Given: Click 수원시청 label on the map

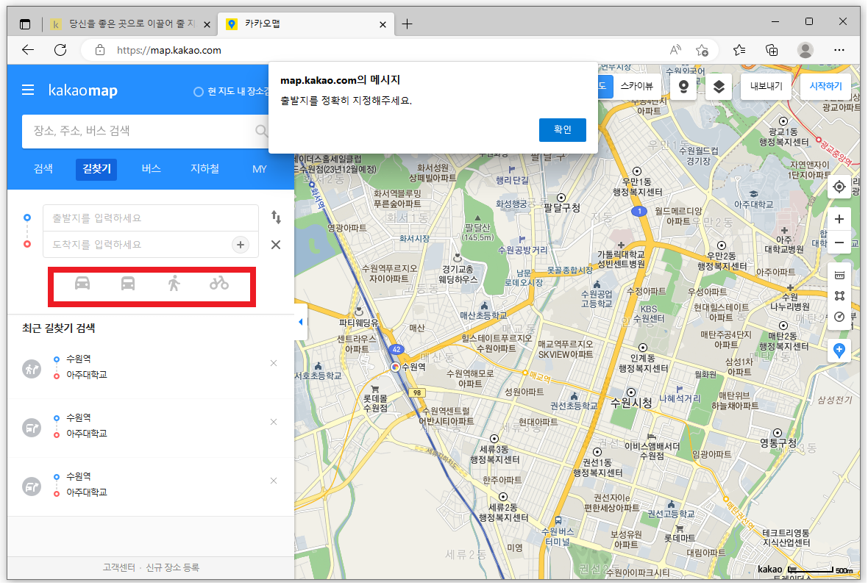Looking at the screenshot, I should click(x=631, y=403).
